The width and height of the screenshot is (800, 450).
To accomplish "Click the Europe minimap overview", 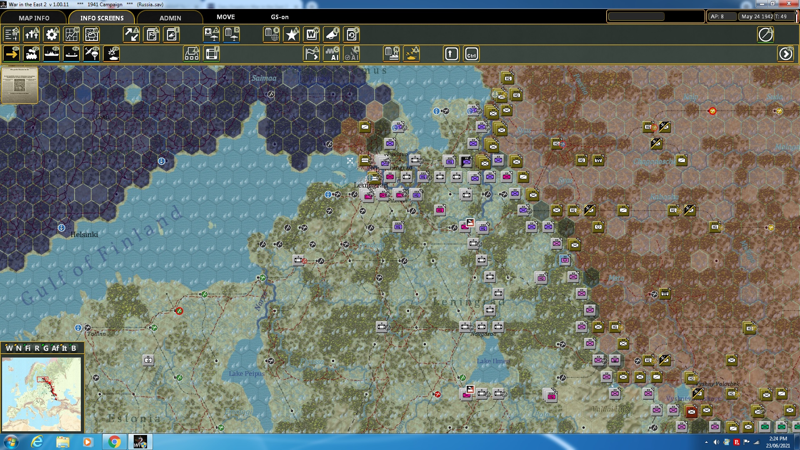I will (x=41, y=393).
